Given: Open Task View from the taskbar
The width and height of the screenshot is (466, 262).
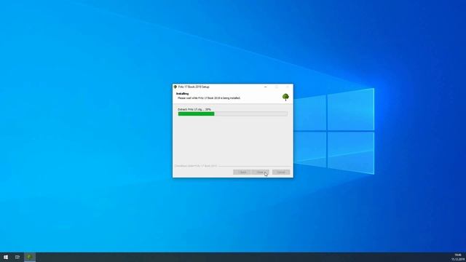Looking at the screenshot, I should (17, 257).
